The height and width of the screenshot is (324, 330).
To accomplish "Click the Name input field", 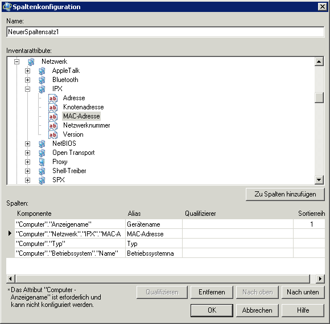I will pos(166,32).
